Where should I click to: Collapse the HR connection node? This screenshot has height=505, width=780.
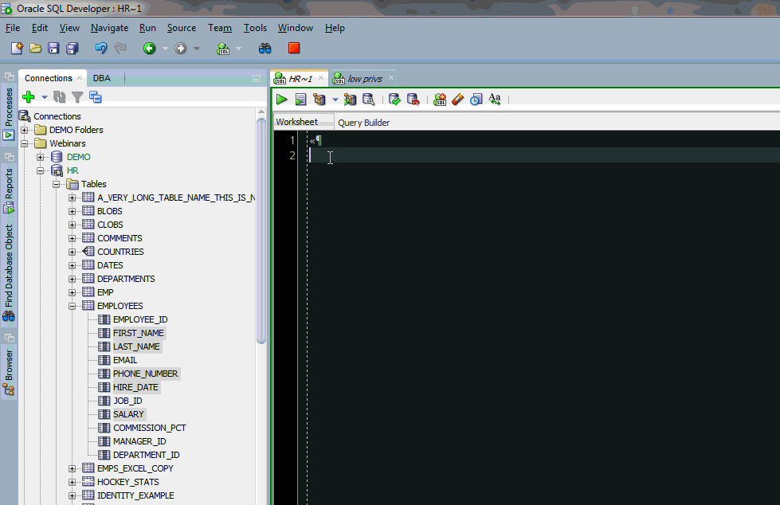[x=41, y=170]
